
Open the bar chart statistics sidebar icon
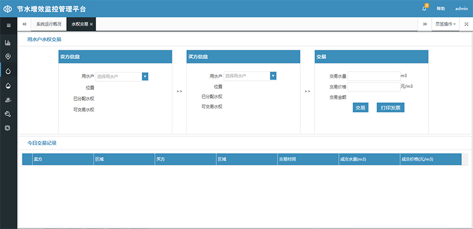(x=8, y=42)
